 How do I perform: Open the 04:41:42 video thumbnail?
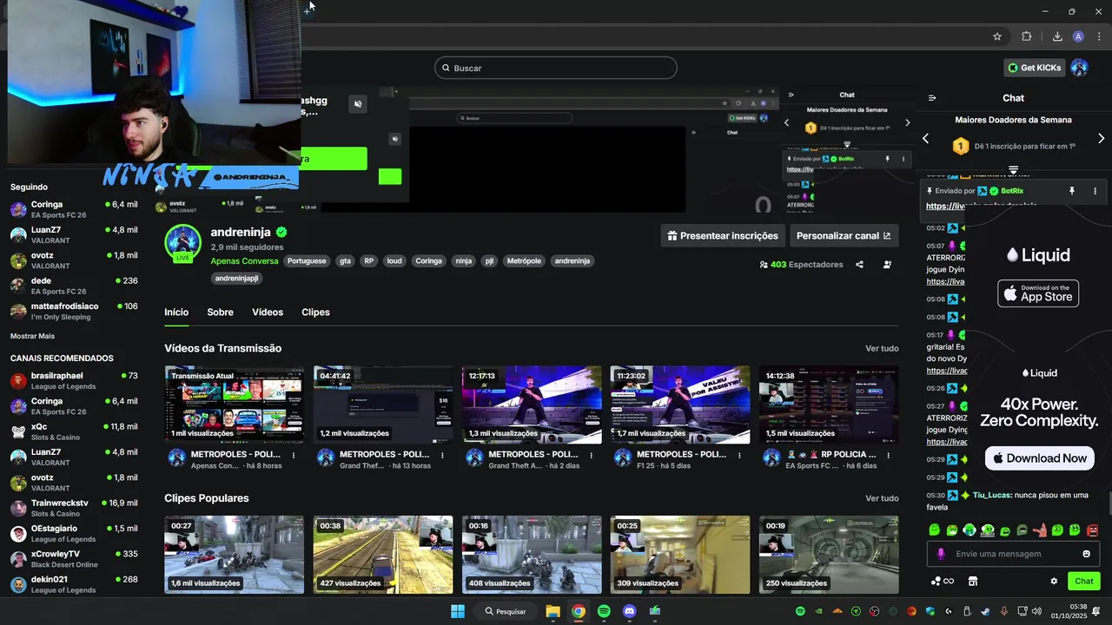click(383, 405)
